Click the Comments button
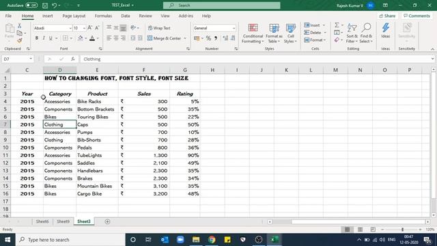Viewport: 437px width, 246px height. click(417, 16)
